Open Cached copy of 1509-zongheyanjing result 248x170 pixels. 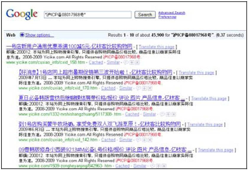(122, 166)
